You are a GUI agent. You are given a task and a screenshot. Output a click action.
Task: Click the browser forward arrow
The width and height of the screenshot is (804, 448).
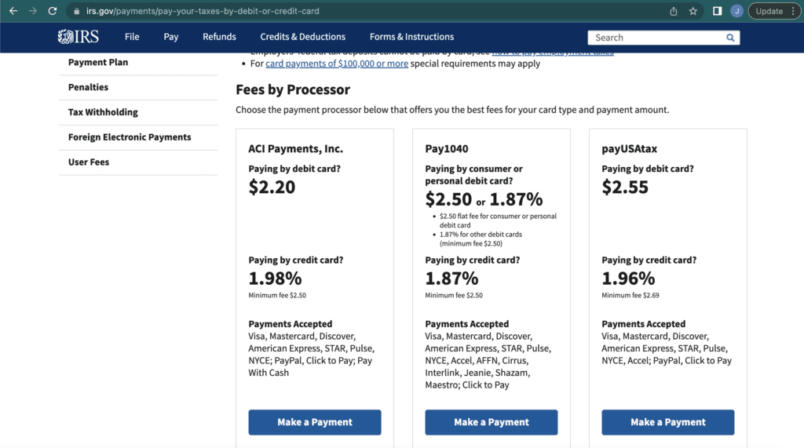32,11
